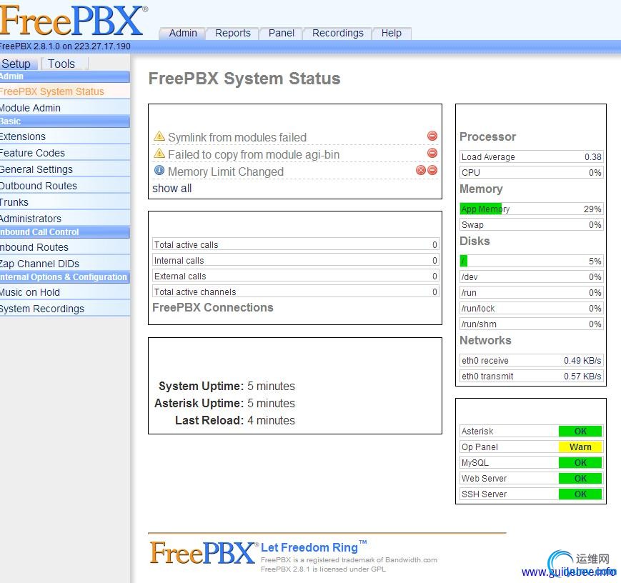Click the Symlink from modules failed notice text
Viewport: 621px width, 583px height.
click(237, 137)
